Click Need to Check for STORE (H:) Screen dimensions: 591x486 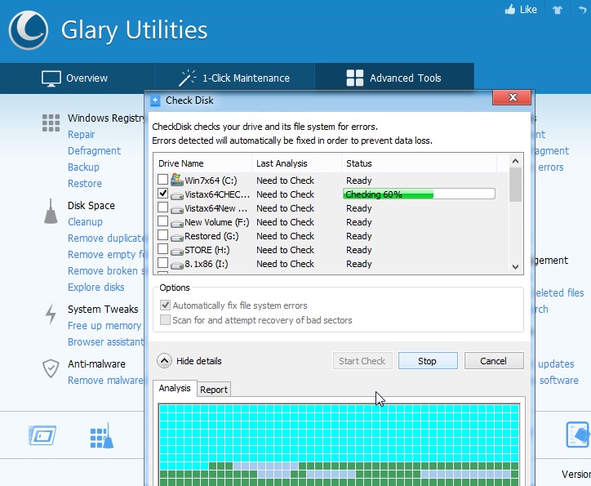[286, 250]
